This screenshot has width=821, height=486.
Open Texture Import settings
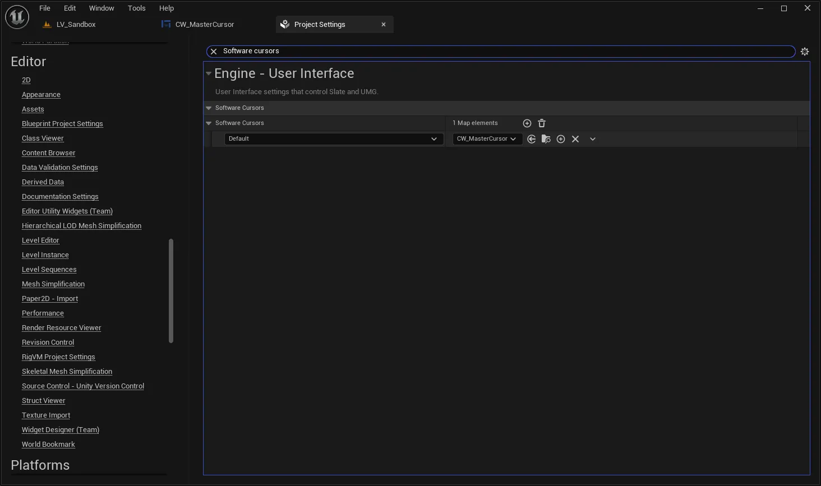coord(46,415)
